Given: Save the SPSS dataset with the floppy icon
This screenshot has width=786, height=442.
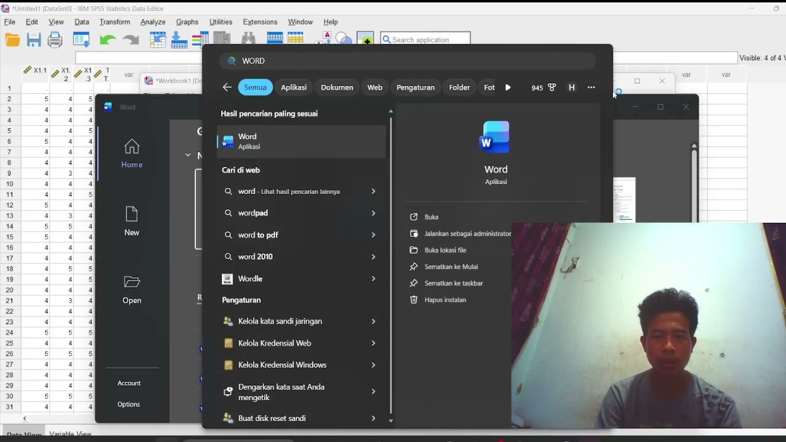Looking at the screenshot, I should pyautogui.click(x=34, y=40).
